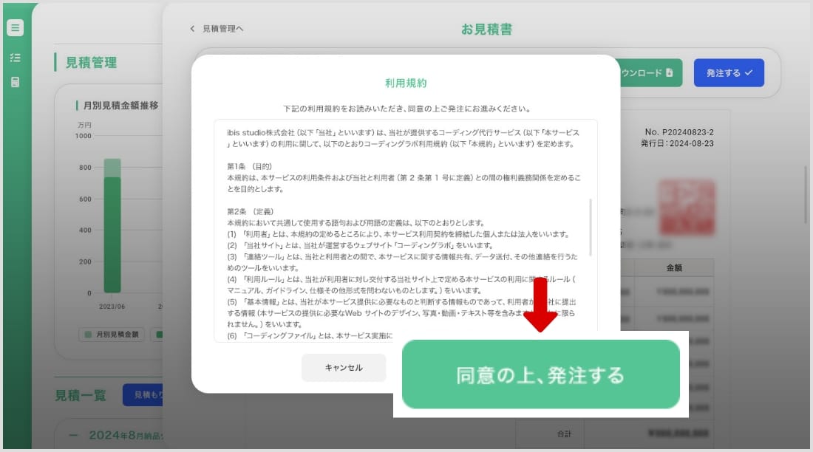Open the hamburger menu icon in the sidebar

(x=15, y=27)
